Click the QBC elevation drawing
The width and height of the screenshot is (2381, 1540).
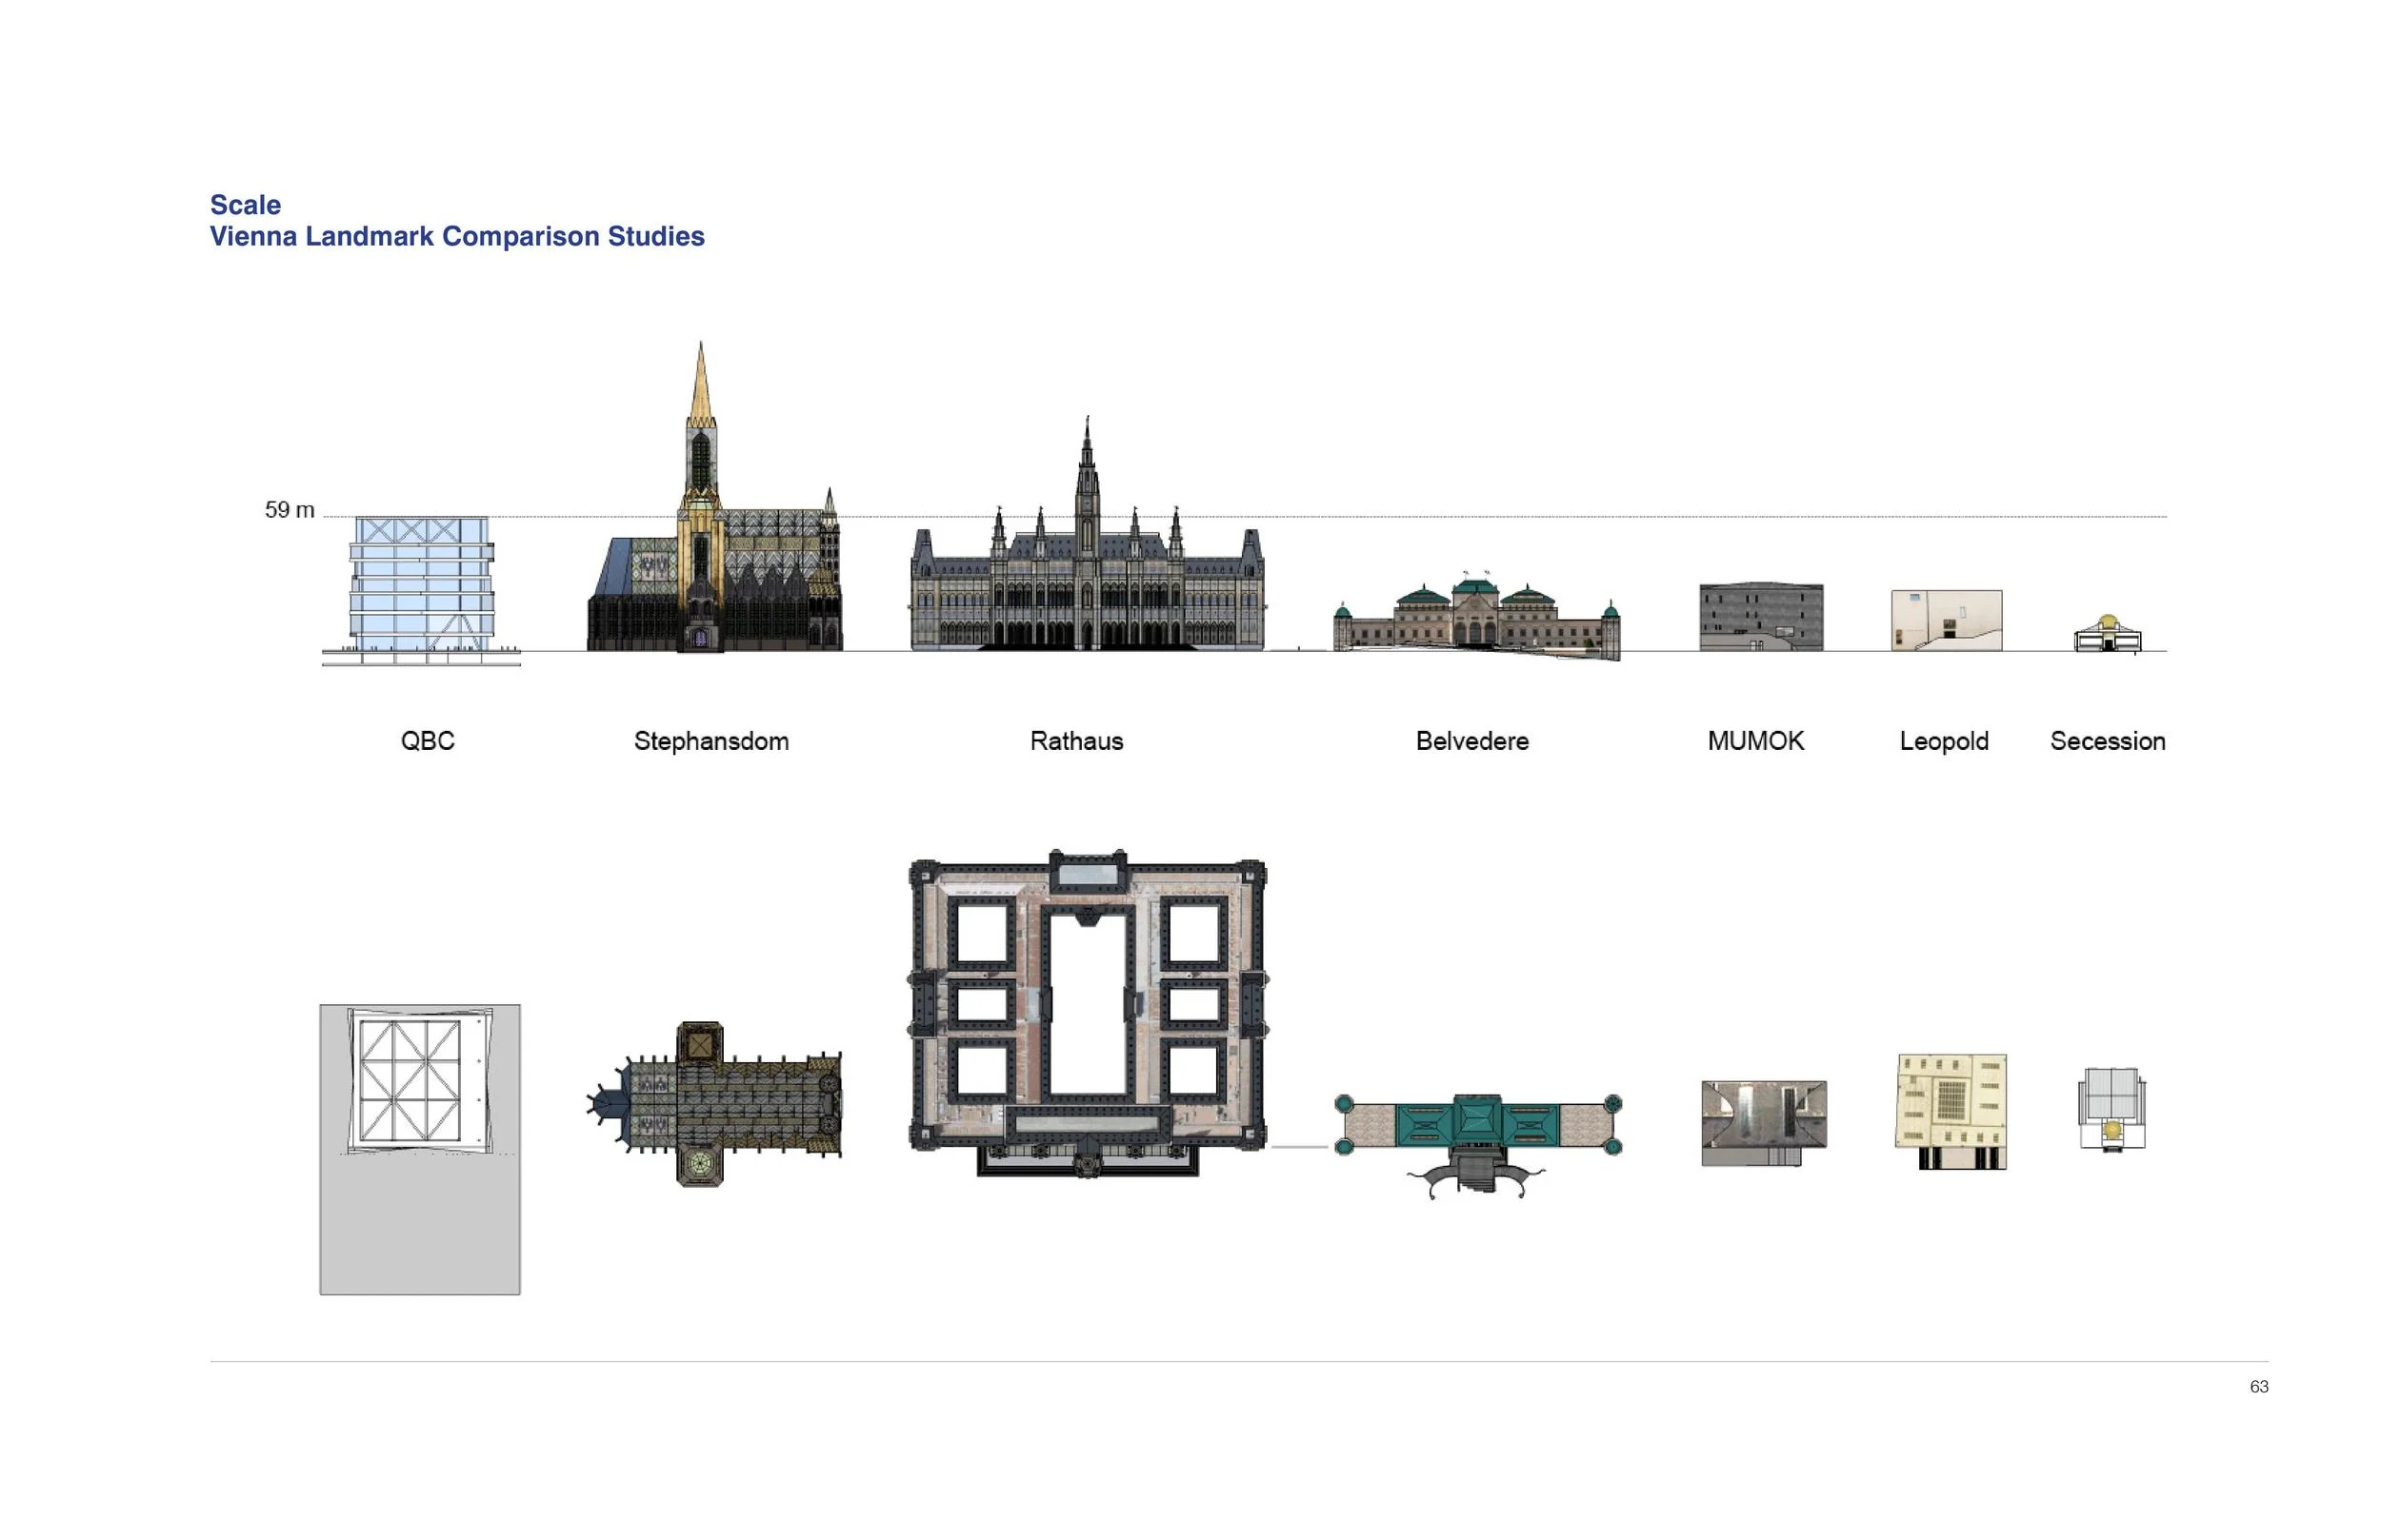[421, 586]
